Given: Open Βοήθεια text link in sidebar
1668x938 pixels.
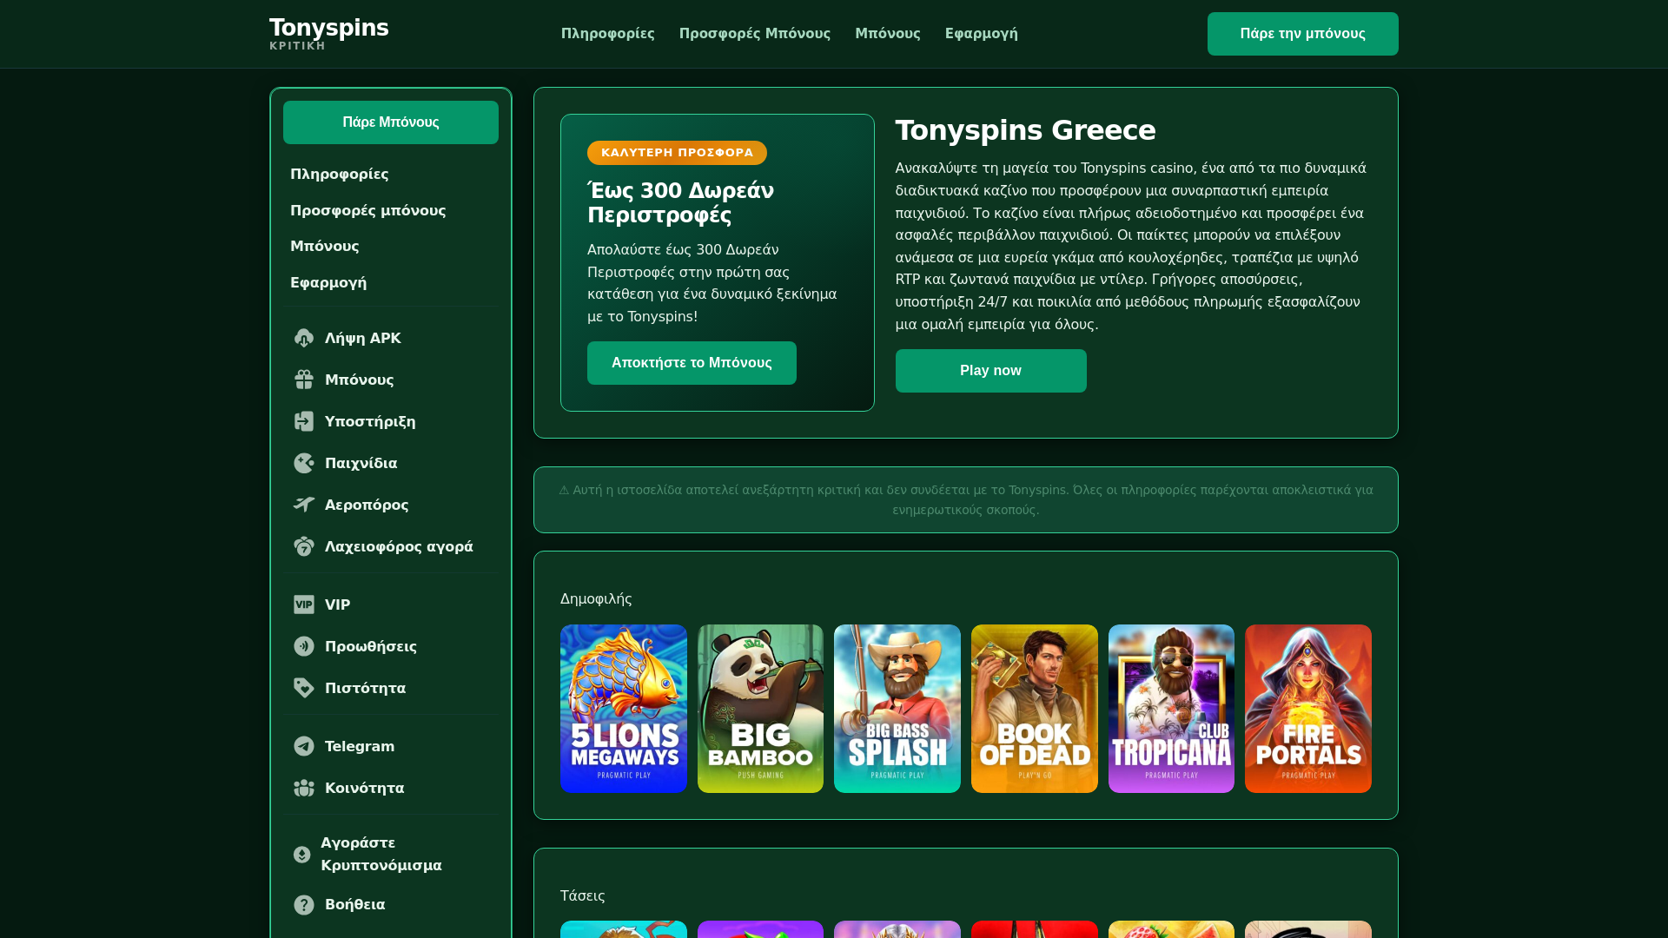Looking at the screenshot, I should coord(355,905).
